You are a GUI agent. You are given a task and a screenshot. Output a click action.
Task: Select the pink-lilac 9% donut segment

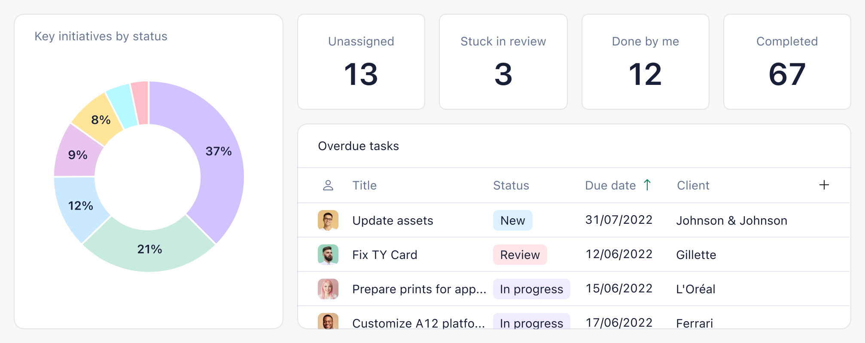[77, 155]
